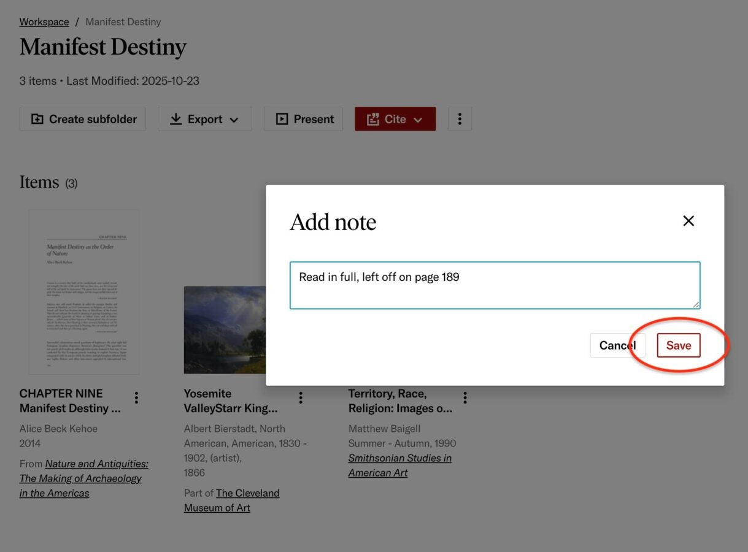
Task: Open the kebab menu on Yosemite Valley item
Action: pyautogui.click(x=301, y=397)
